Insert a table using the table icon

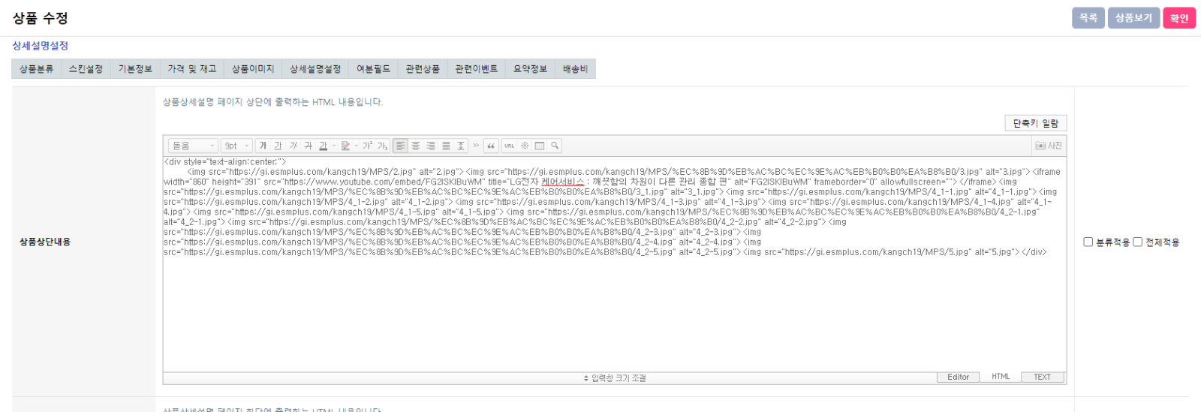coord(540,146)
